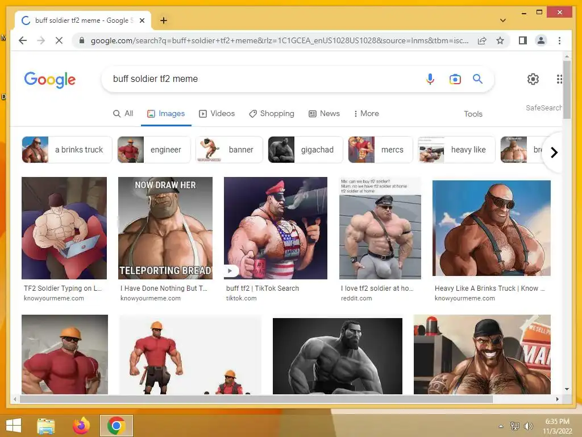The image size is (582, 437).
Task: Open the Windows Start menu
Action: (14, 425)
